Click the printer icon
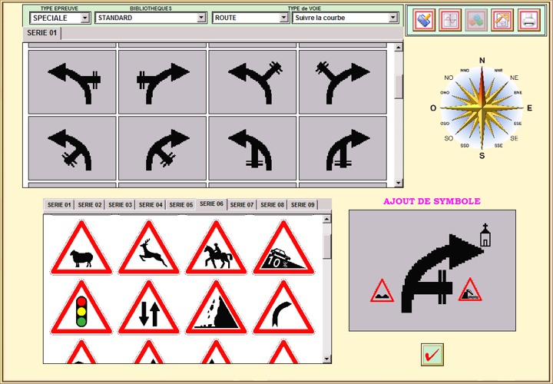 [528, 20]
